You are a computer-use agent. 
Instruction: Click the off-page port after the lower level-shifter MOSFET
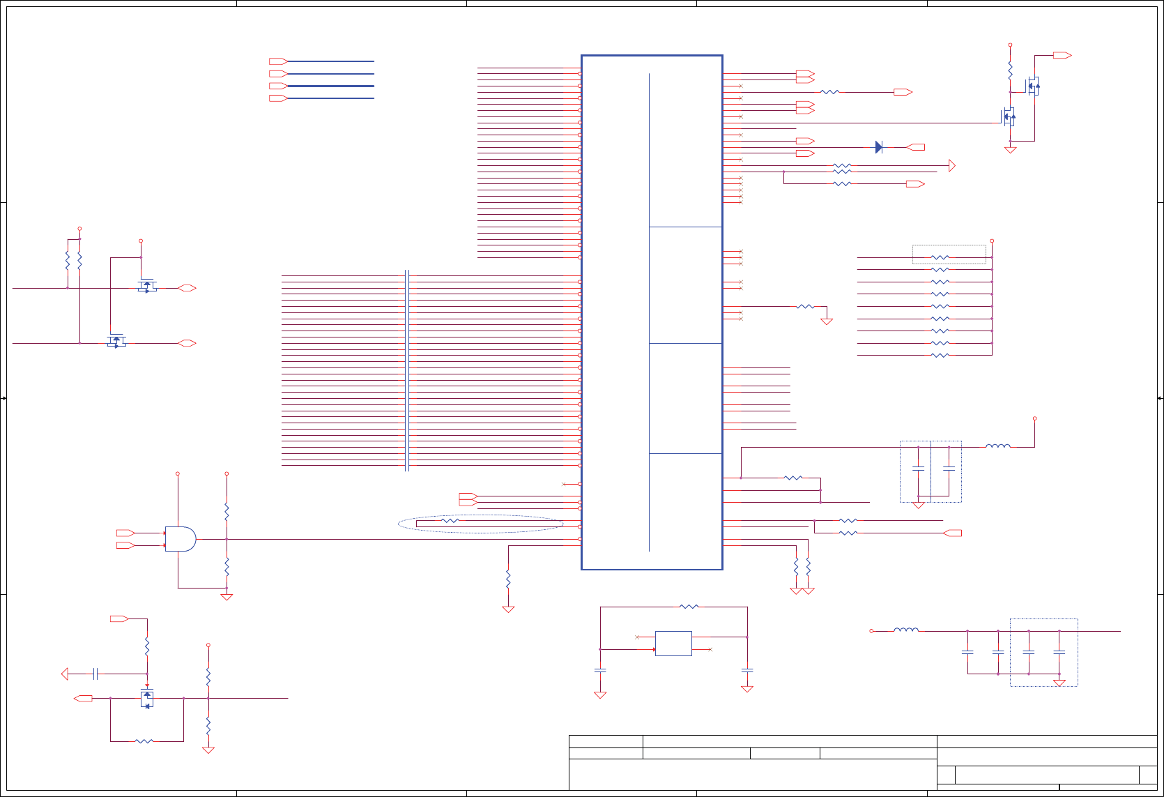click(187, 343)
